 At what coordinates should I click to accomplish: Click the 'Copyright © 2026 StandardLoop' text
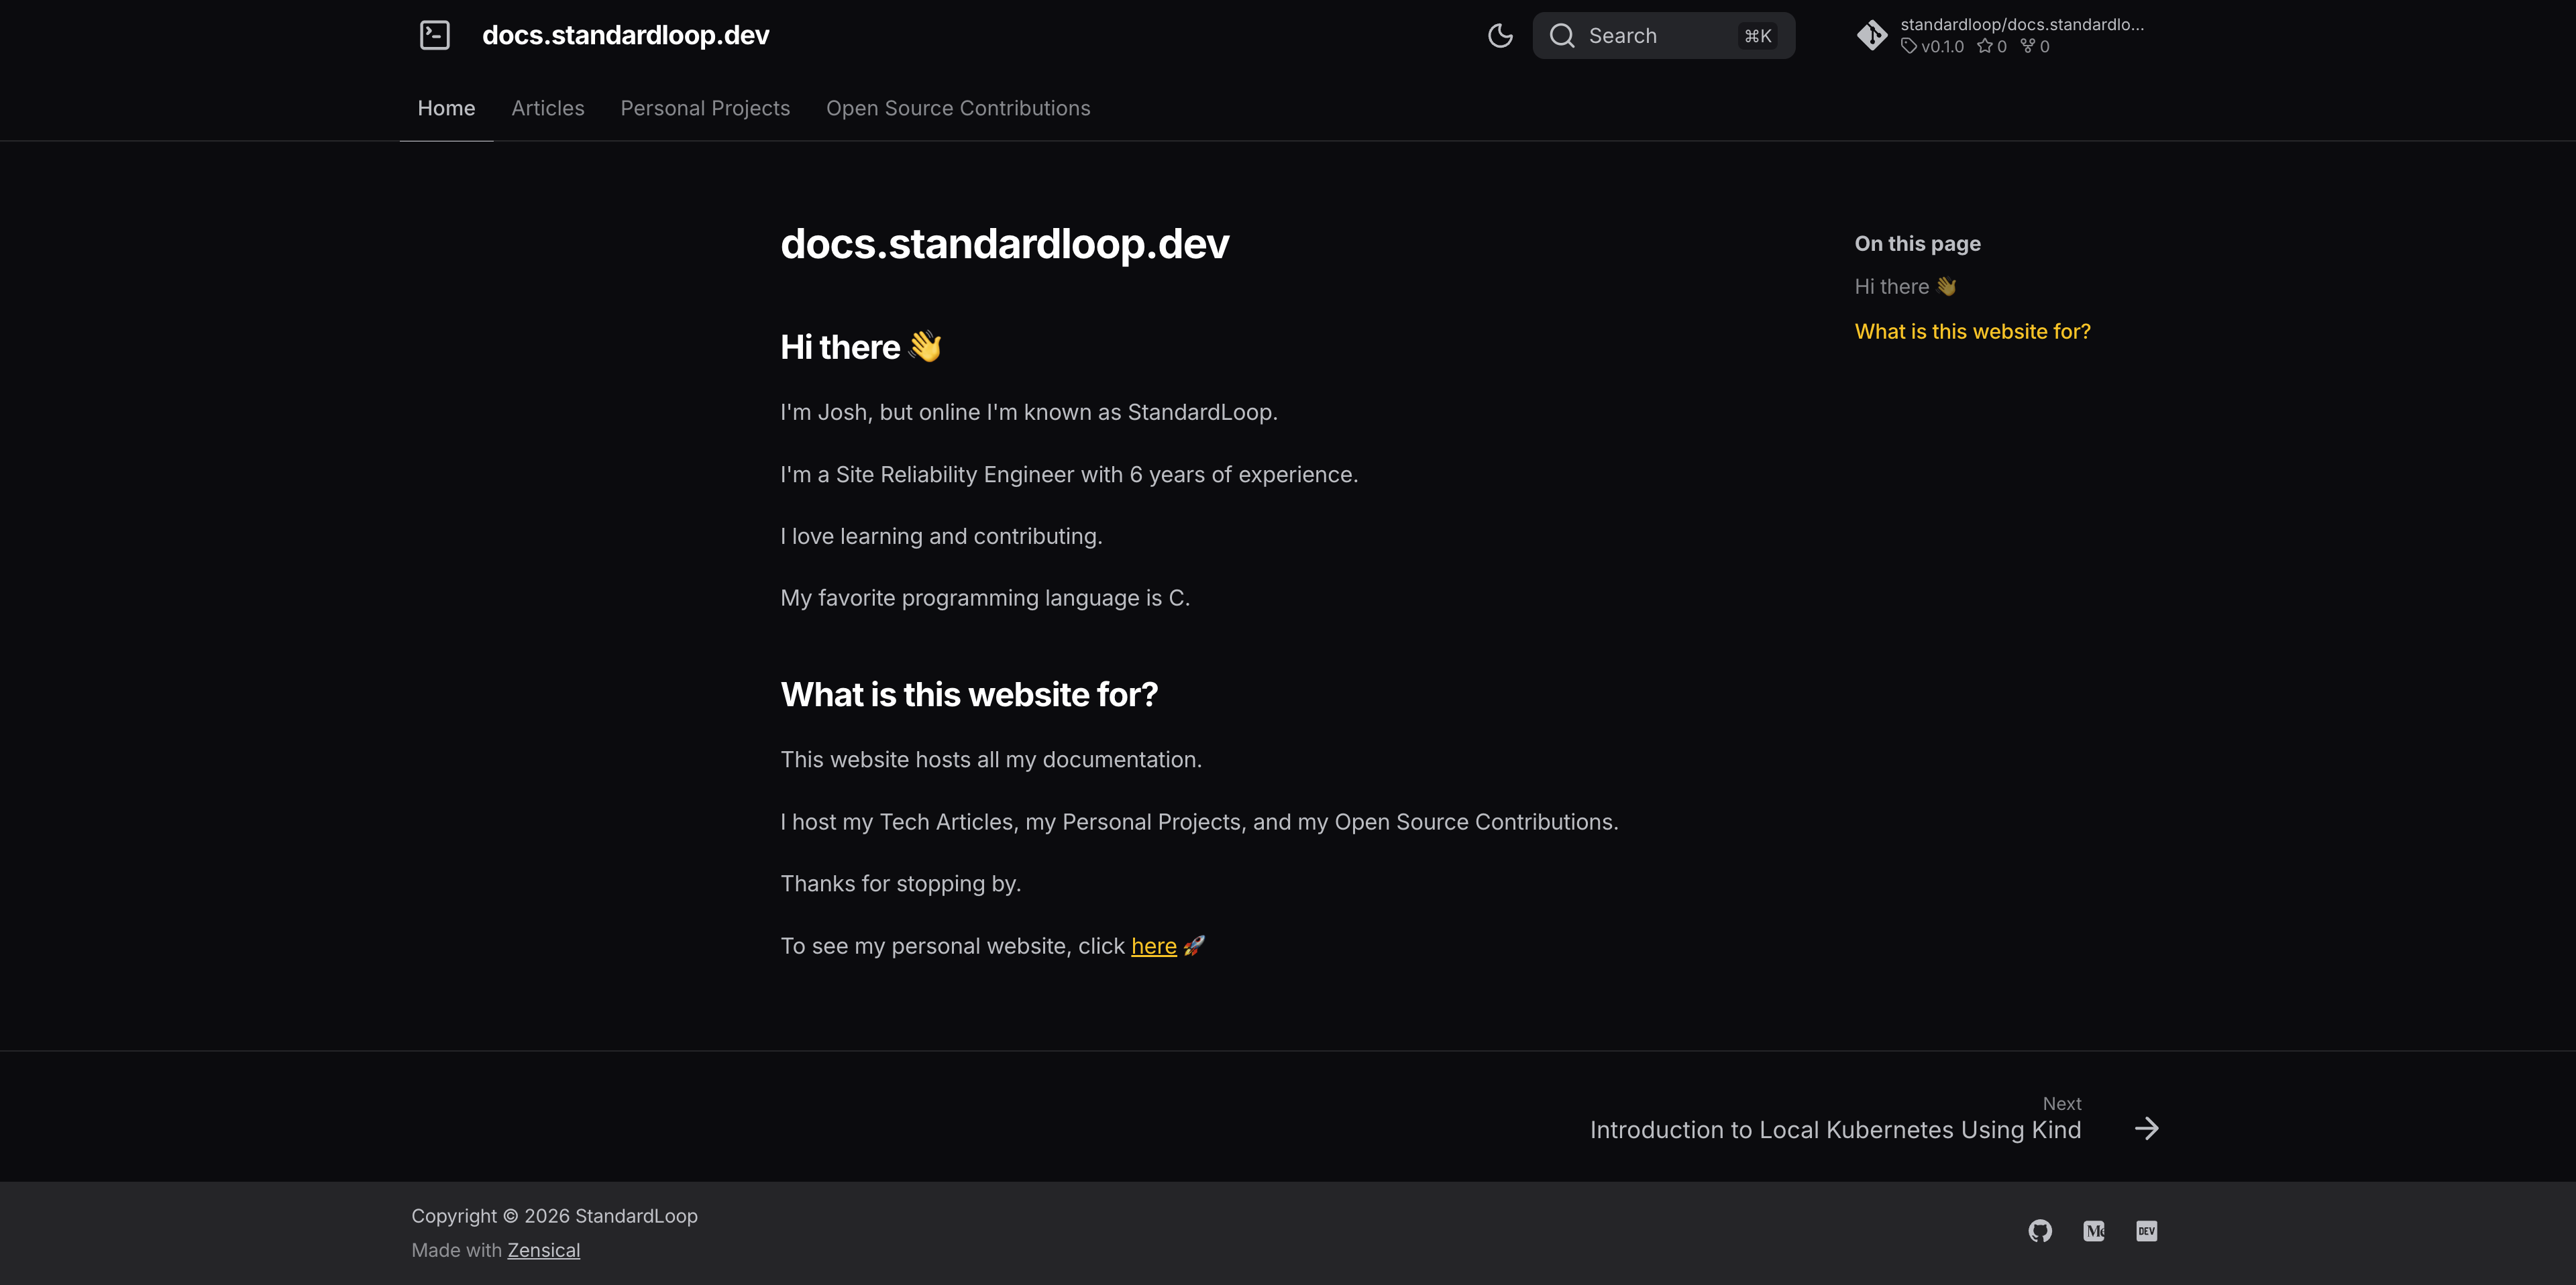554,1217
